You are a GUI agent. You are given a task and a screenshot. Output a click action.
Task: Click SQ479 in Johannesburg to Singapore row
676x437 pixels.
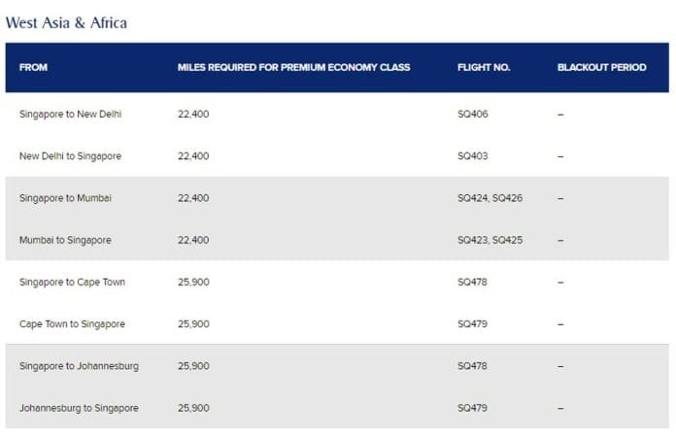(x=472, y=408)
